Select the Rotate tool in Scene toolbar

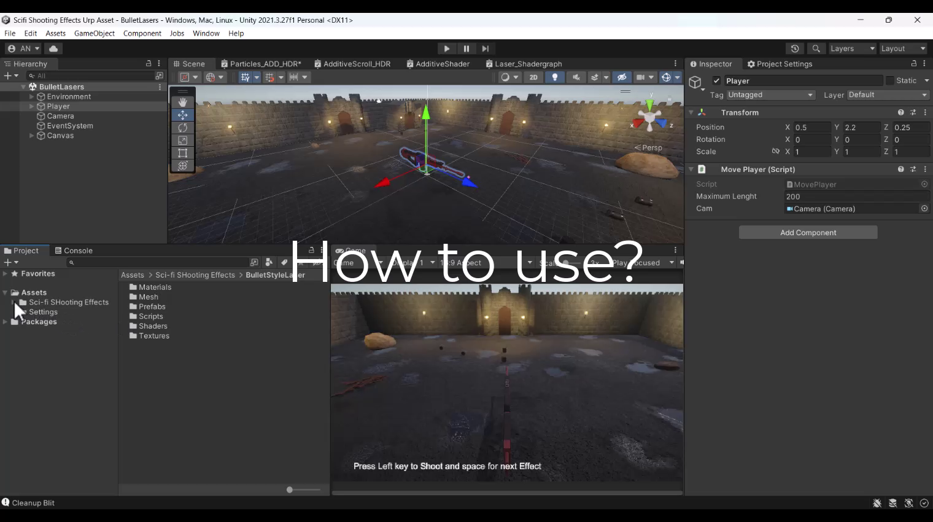click(182, 128)
